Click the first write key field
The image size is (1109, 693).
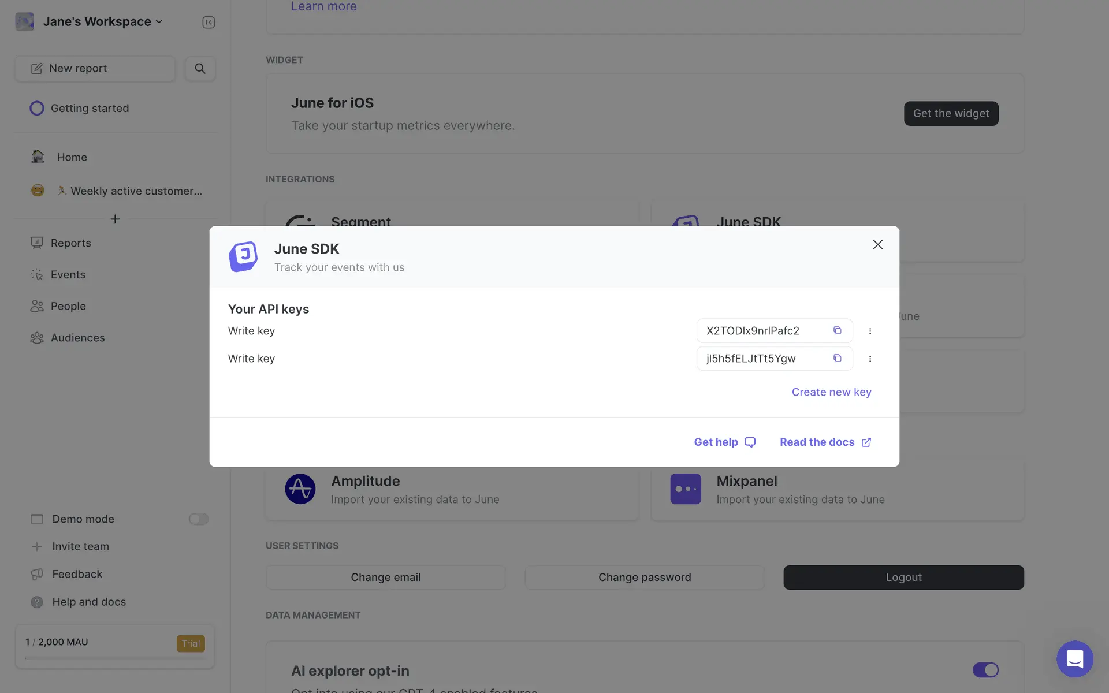[x=762, y=331]
